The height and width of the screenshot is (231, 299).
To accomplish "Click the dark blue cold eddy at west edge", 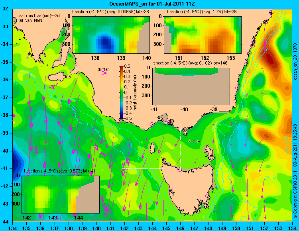I will pos(17,163).
